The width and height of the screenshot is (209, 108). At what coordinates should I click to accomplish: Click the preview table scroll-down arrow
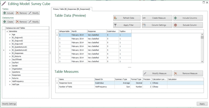202,61
